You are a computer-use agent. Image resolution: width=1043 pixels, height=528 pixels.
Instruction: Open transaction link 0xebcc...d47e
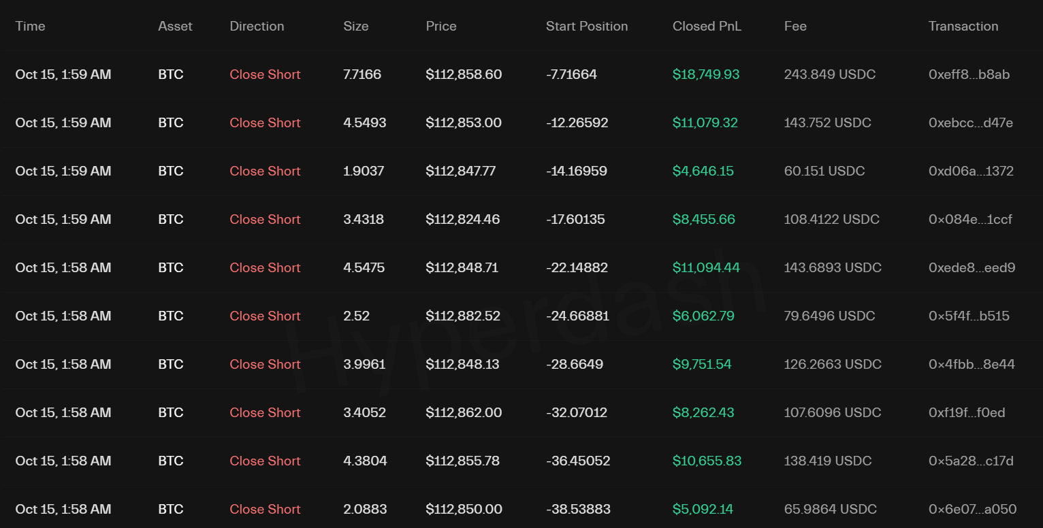click(x=970, y=123)
